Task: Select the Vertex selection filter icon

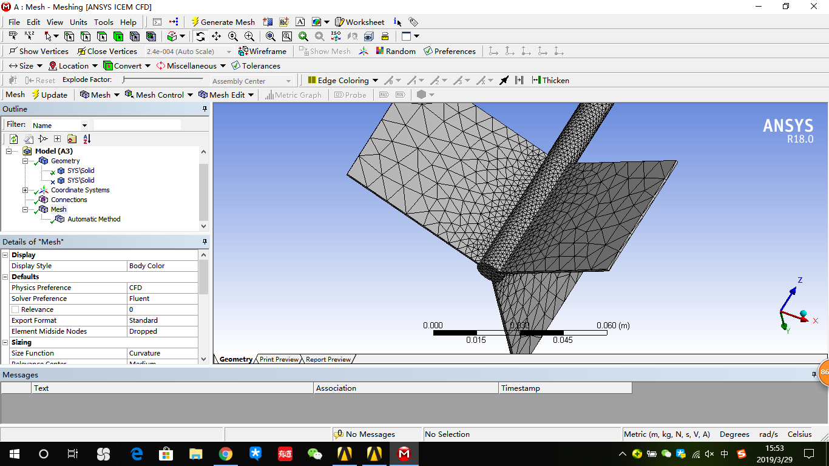Action: (69, 36)
